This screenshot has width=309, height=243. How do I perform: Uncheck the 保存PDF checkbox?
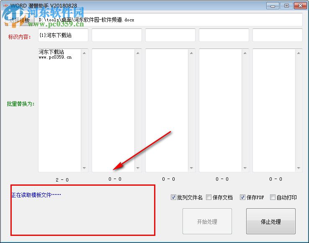click(242, 197)
